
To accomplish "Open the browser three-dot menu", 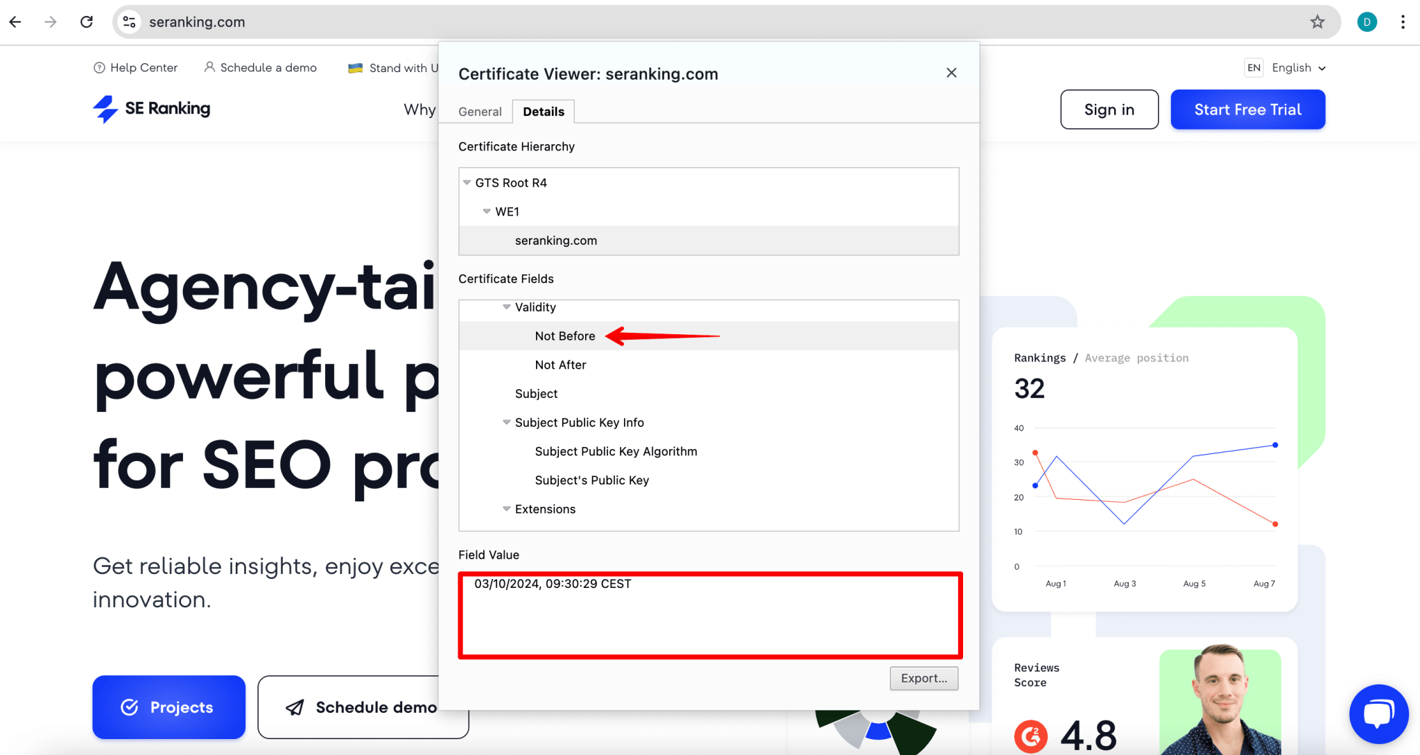I will click(1403, 21).
